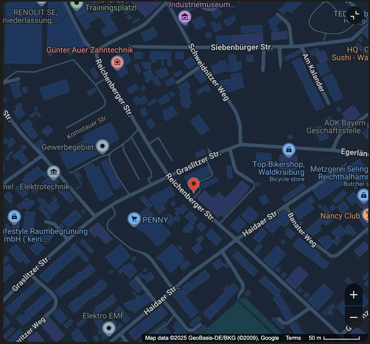Click the Top-Bikershop, Waldkraiburg label
Image resolution: width=370 pixels, height=344 pixels.
coord(278,168)
